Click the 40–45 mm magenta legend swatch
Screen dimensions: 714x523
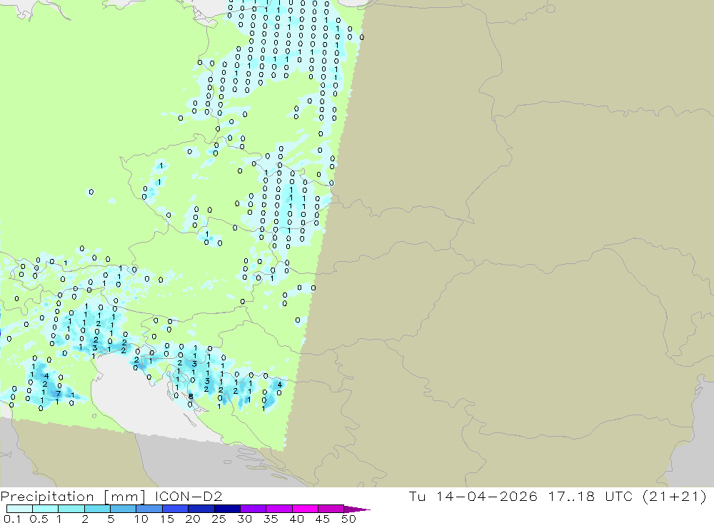coord(305,509)
